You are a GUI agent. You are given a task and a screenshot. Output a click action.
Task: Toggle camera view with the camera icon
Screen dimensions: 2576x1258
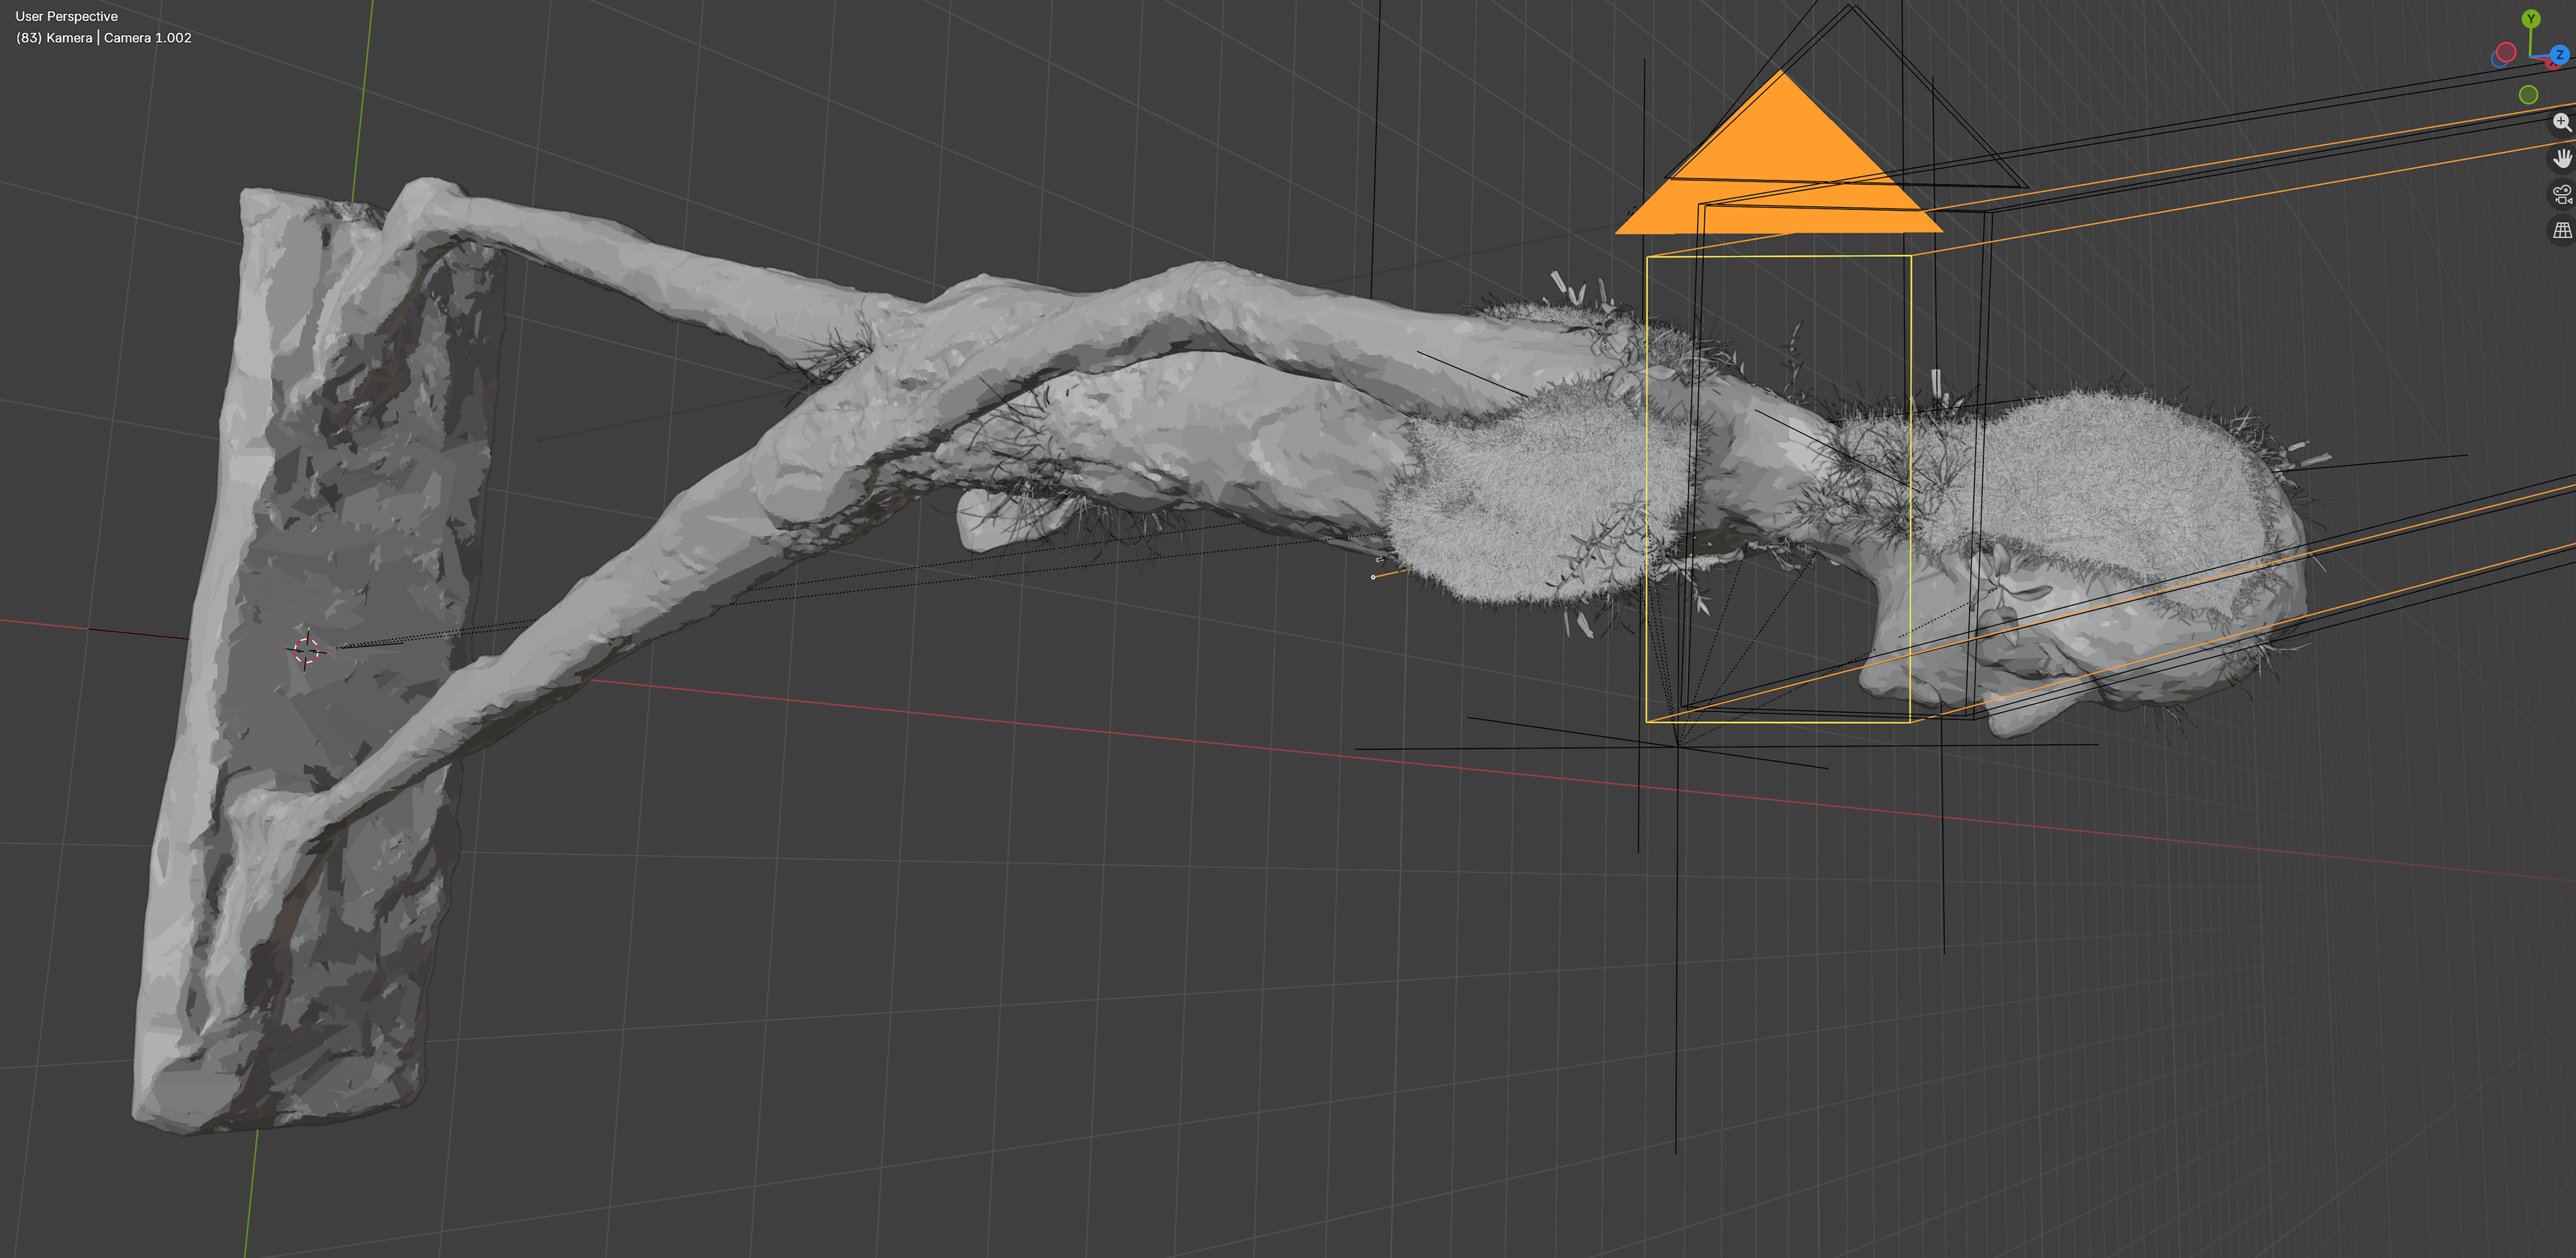(2561, 194)
